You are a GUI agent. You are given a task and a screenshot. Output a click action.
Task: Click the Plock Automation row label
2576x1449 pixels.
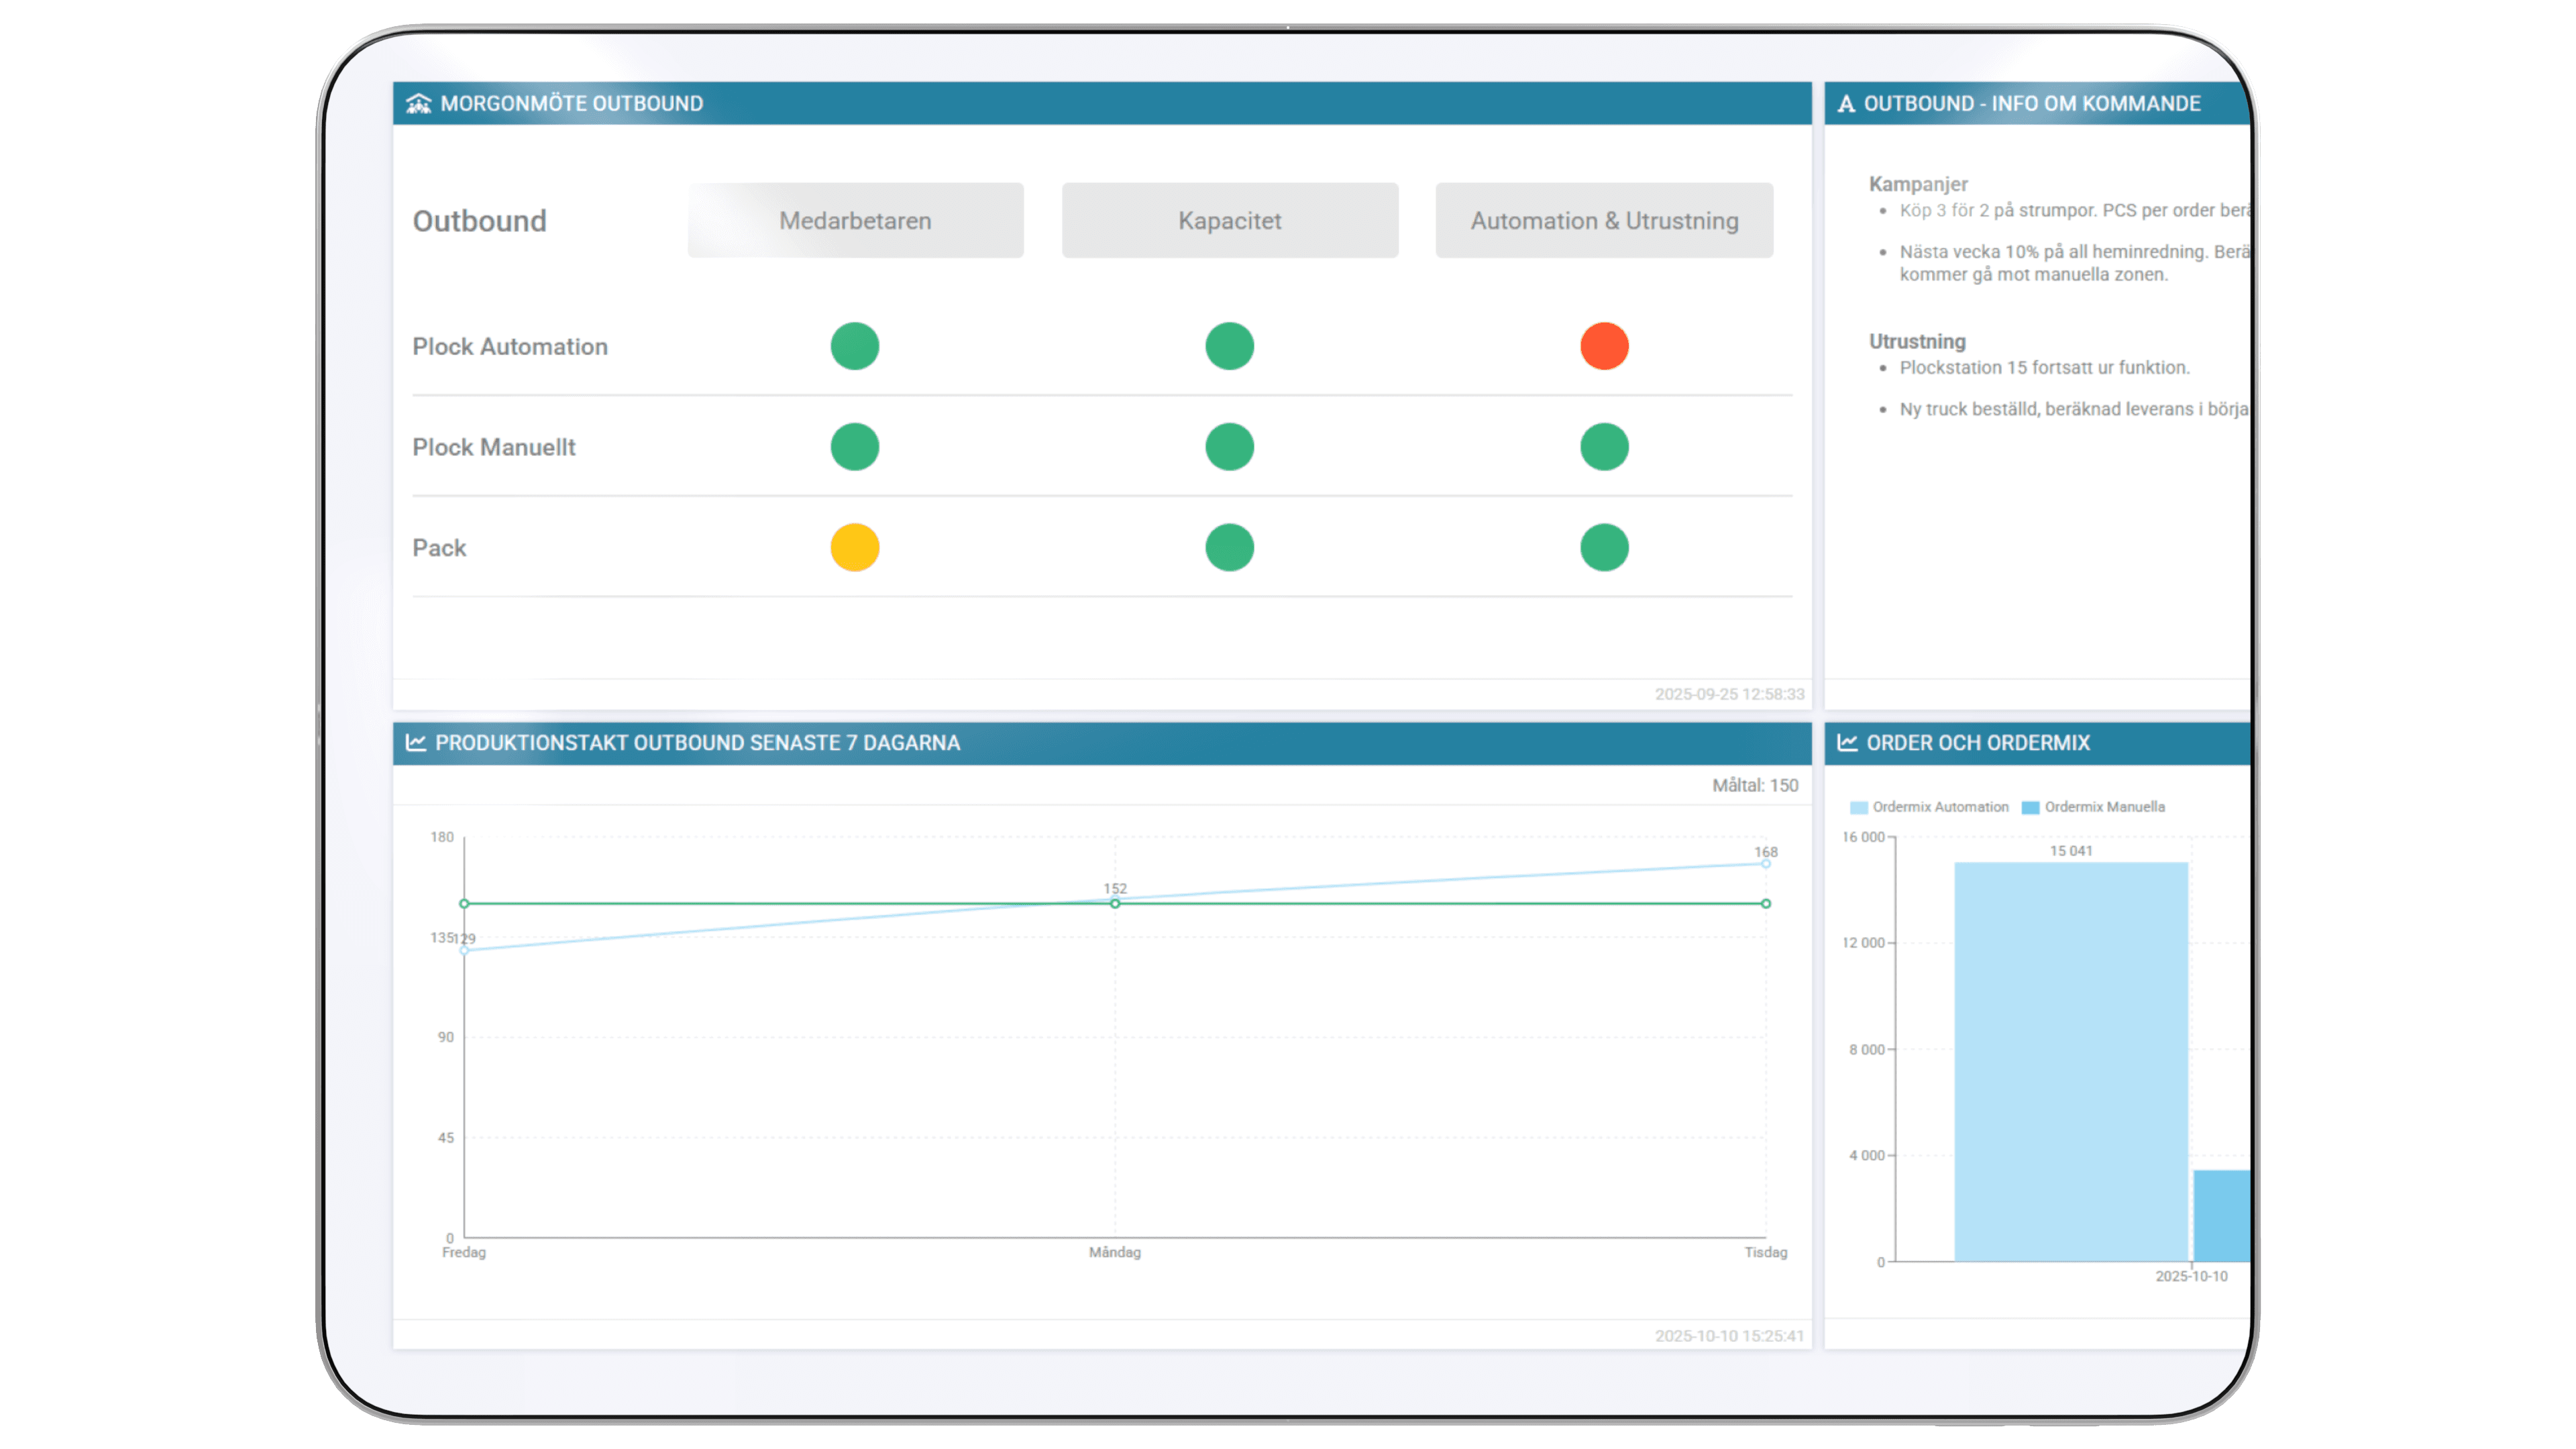click(510, 346)
